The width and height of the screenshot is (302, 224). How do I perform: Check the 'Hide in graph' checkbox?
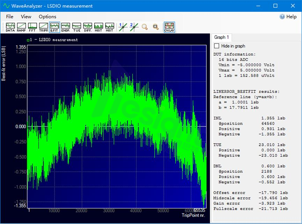pyautogui.click(x=217, y=46)
